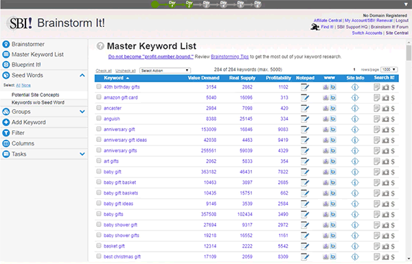Sort by Real Supply column
Screen dimensions: 412x264
[x=242, y=78]
